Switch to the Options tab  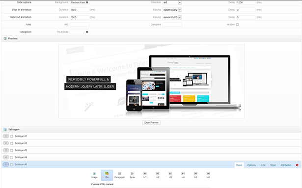(251, 165)
